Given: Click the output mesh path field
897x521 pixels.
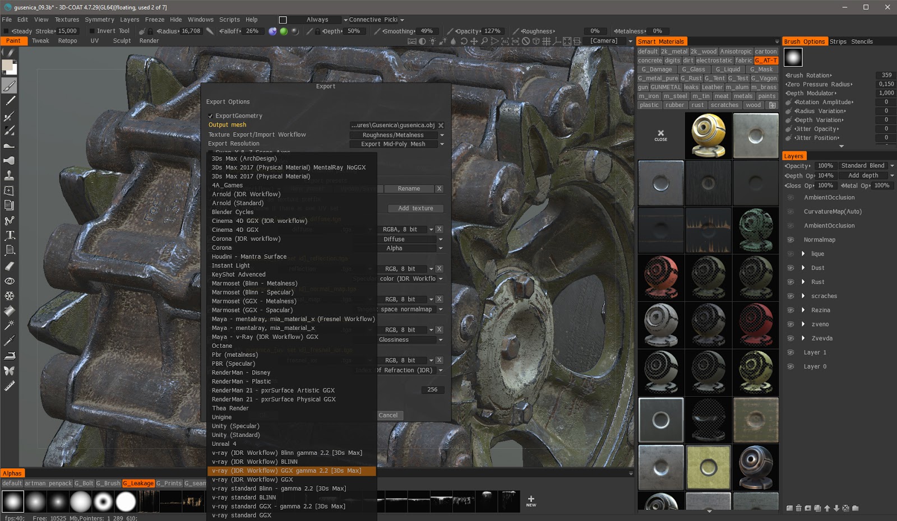Looking at the screenshot, I should click(x=393, y=125).
